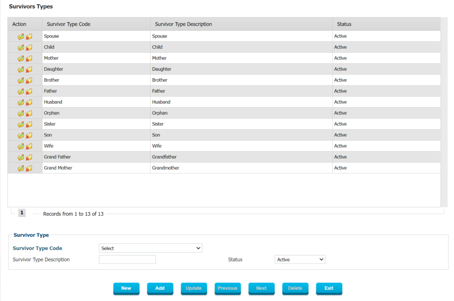454x301 pixels.
Task: Click the New button
Action: (126, 288)
